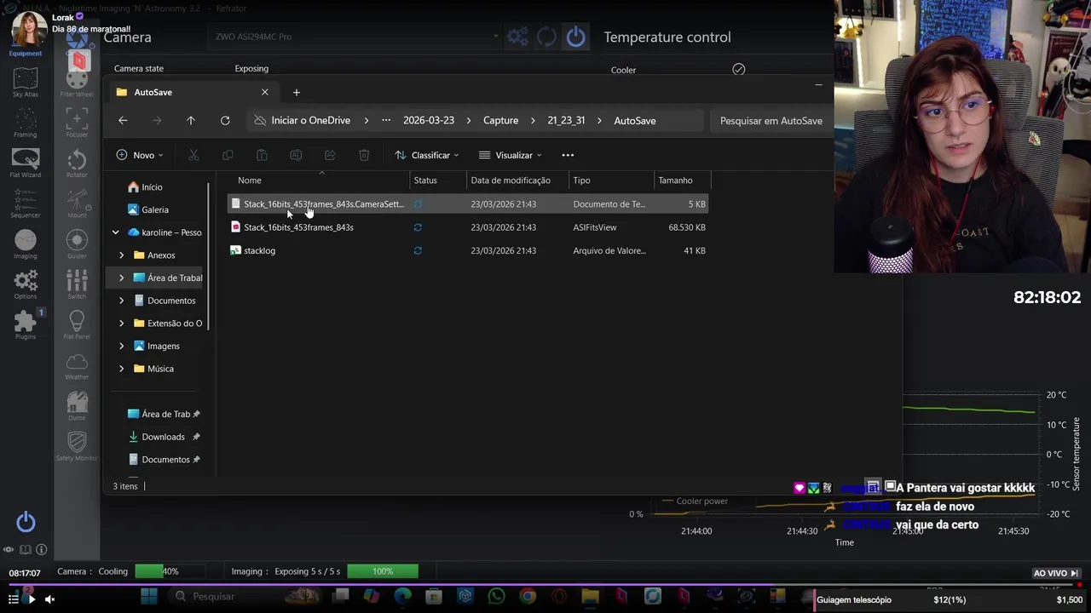Rescan camera devices refresh icon

(x=546, y=37)
